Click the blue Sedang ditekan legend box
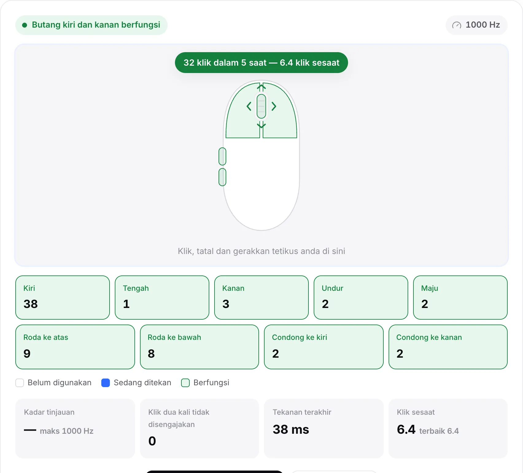 point(106,383)
